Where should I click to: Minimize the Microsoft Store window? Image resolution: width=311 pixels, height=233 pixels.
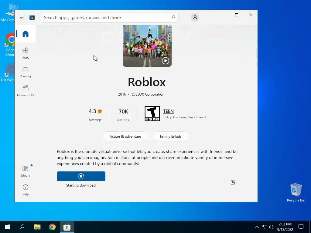point(223,15)
